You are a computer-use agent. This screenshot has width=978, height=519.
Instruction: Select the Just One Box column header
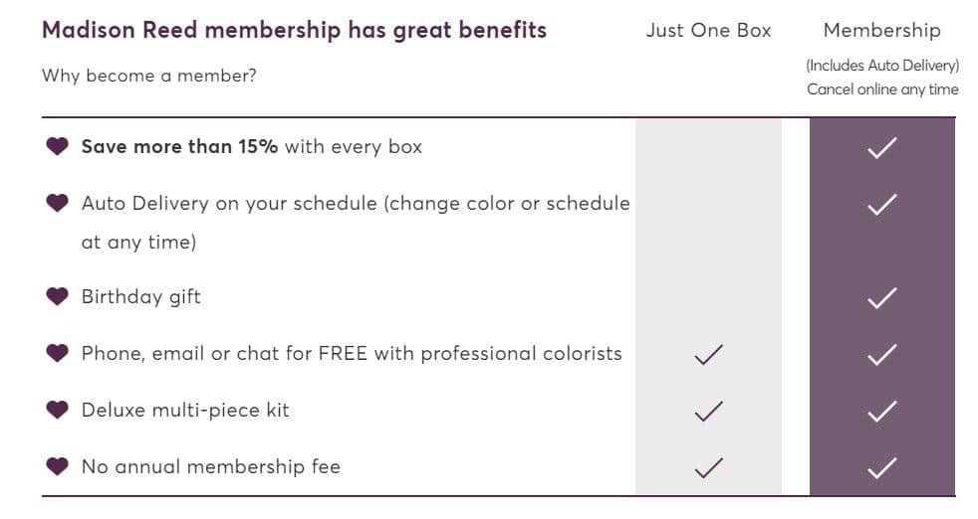coord(708,30)
